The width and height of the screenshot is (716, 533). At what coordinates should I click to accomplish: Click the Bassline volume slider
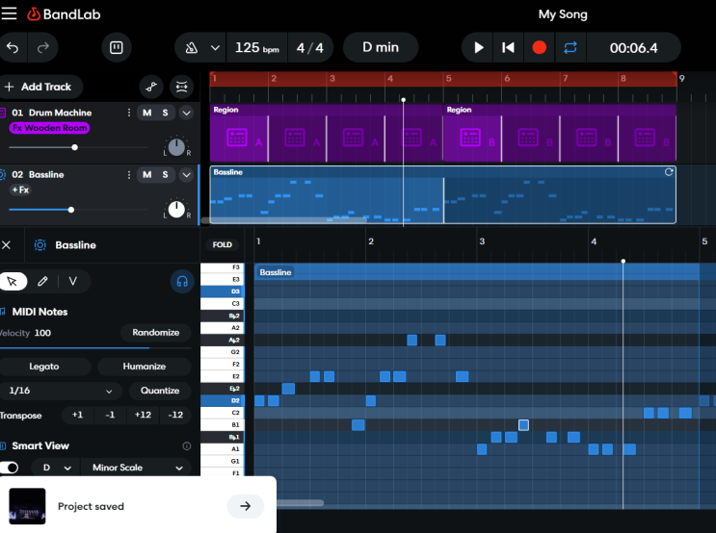pyautogui.click(x=70, y=209)
